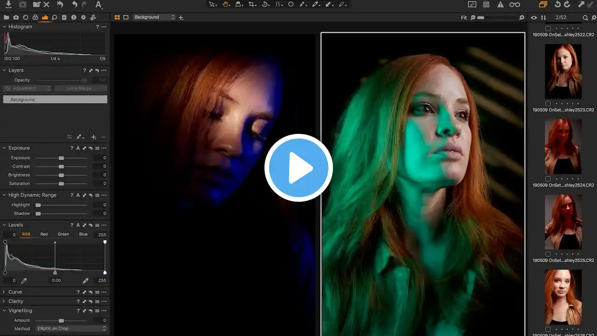This screenshot has width=597, height=336.
Task: Open the Histogram panel options menu
Action: (x=104, y=27)
